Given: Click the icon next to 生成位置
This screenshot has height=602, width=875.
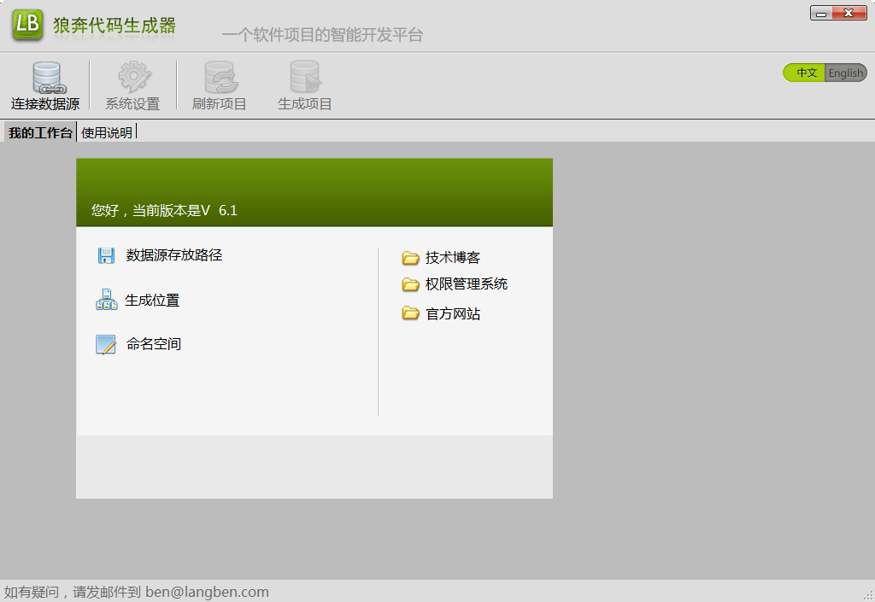Looking at the screenshot, I should [106, 299].
